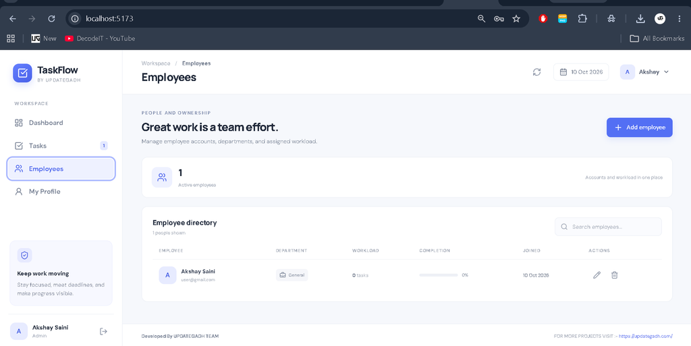The image size is (691, 346).
Task: Reload the browser page
Action: (51, 18)
